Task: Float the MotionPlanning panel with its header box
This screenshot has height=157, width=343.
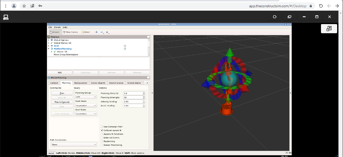Action: pos(148,78)
